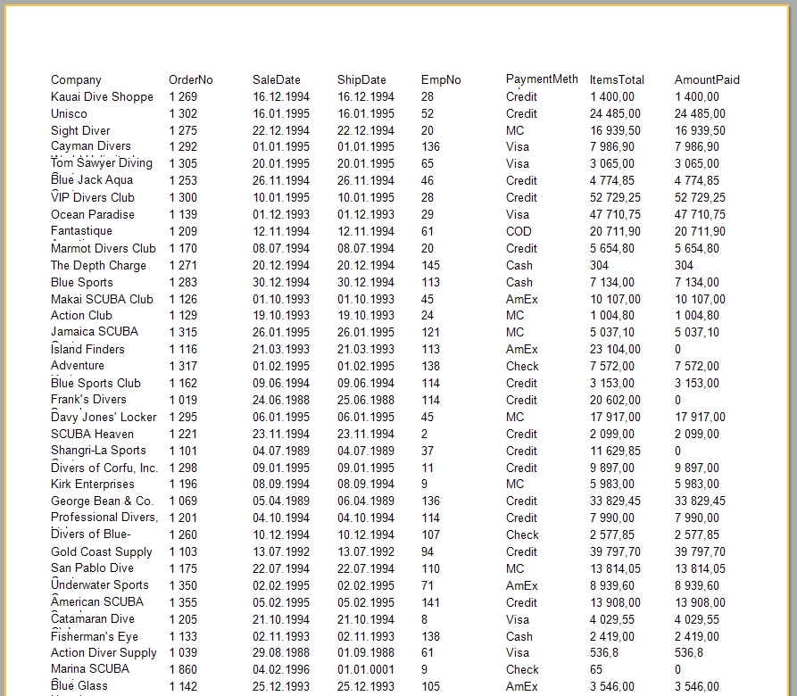Screen dimensions: 797x696
Task: Click the AmountPaid column header
Action: [x=707, y=80]
